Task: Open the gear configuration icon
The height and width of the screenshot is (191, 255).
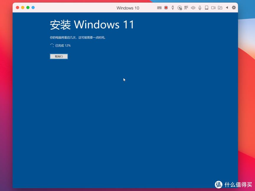Action: (x=234, y=8)
